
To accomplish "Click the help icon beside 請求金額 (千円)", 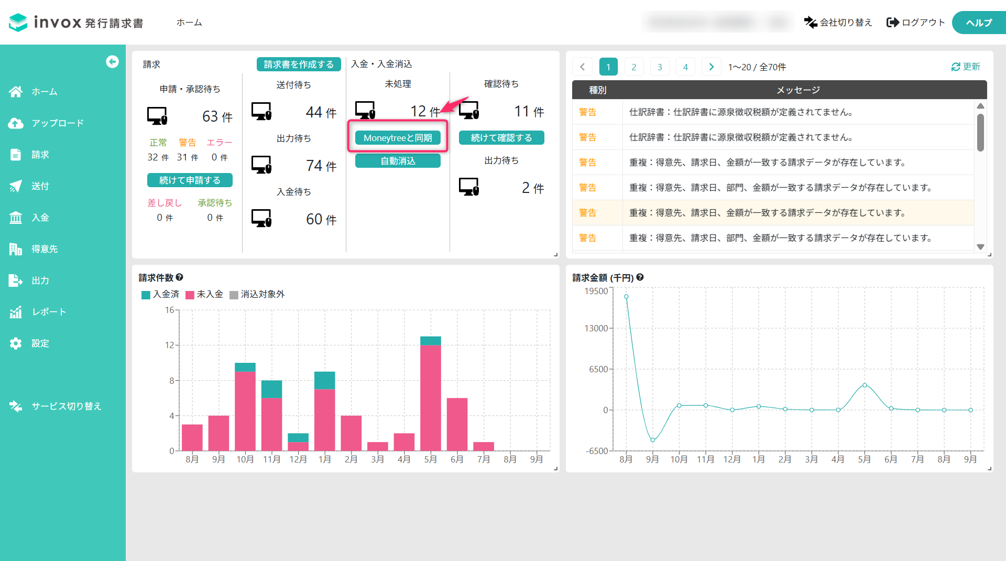I will click(x=640, y=277).
